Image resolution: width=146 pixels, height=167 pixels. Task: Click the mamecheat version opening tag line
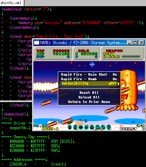pyautogui.click(x=26, y=9)
